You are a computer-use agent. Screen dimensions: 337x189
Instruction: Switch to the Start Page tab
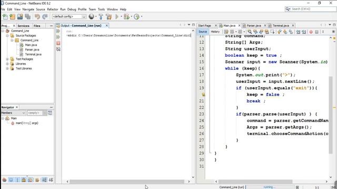click(x=204, y=26)
